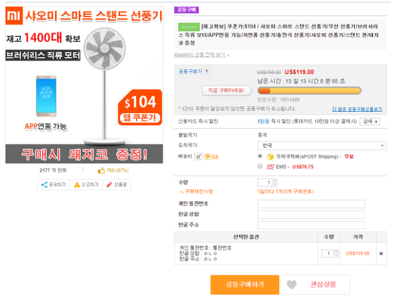The width and height of the screenshot is (395, 297).
Task: Open the credit card discount 상세 dropdown
Action: (x=370, y=121)
